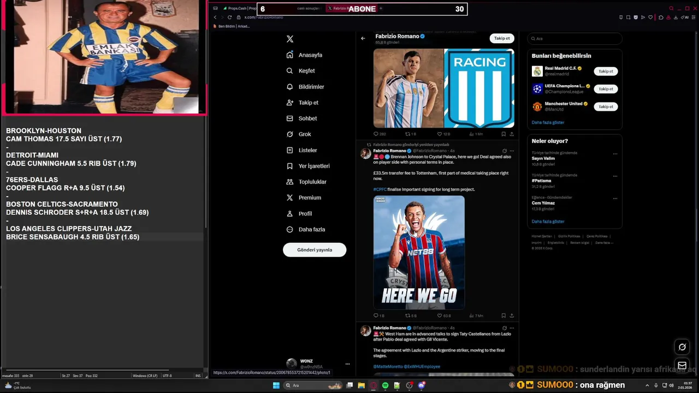Viewport: 699px width, 393px height.
Task: Click the browser address bar x.com
Action: point(264,17)
